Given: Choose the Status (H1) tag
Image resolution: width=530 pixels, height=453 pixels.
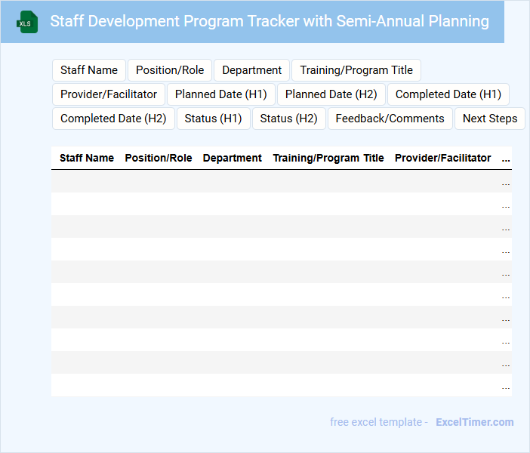Looking at the screenshot, I should (x=213, y=119).
